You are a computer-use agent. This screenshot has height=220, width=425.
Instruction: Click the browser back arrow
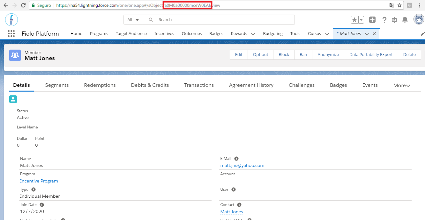[x=6, y=5]
